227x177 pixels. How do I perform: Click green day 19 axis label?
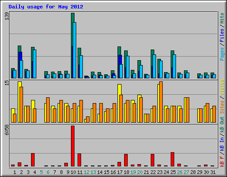pyautogui.click(x=133, y=172)
